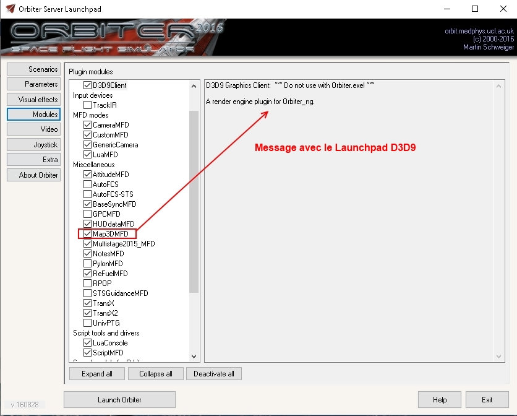Select the Modules tab
Image resolution: width=517 pixels, height=416 pixels.
(x=33, y=115)
